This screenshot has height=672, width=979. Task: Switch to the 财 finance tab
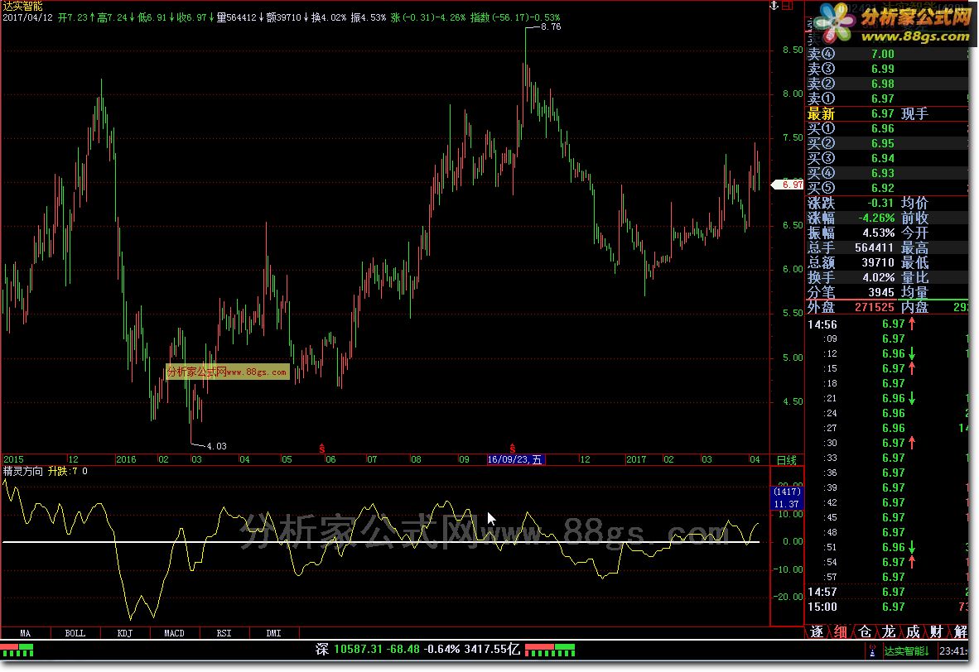937,631
